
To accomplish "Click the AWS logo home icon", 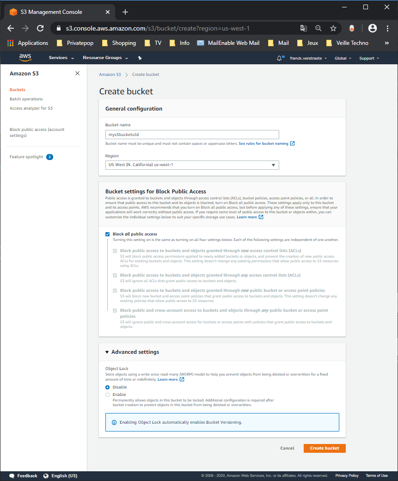I will (x=25, y=58).
